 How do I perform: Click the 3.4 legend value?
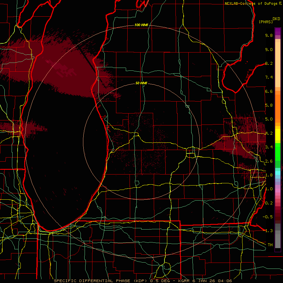coord(269,147)
